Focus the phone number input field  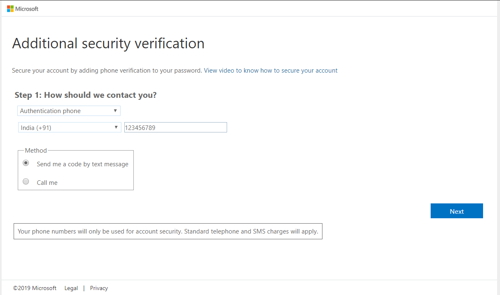pos(175,128)
